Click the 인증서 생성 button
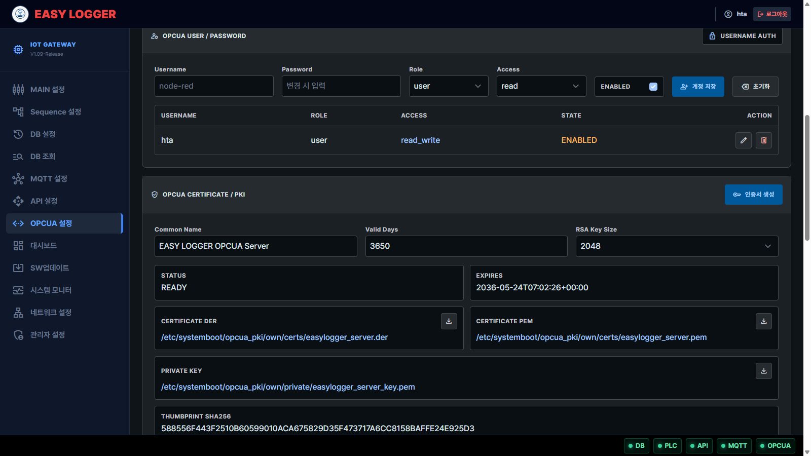The height and width of the screenshot is (456, 811). click(x=753, y=195)
